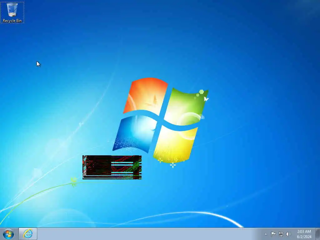Open the clock showing 2:03 AM
This screenshot has height=240, width=320.
pyautogui.click(x=304, y=234)
